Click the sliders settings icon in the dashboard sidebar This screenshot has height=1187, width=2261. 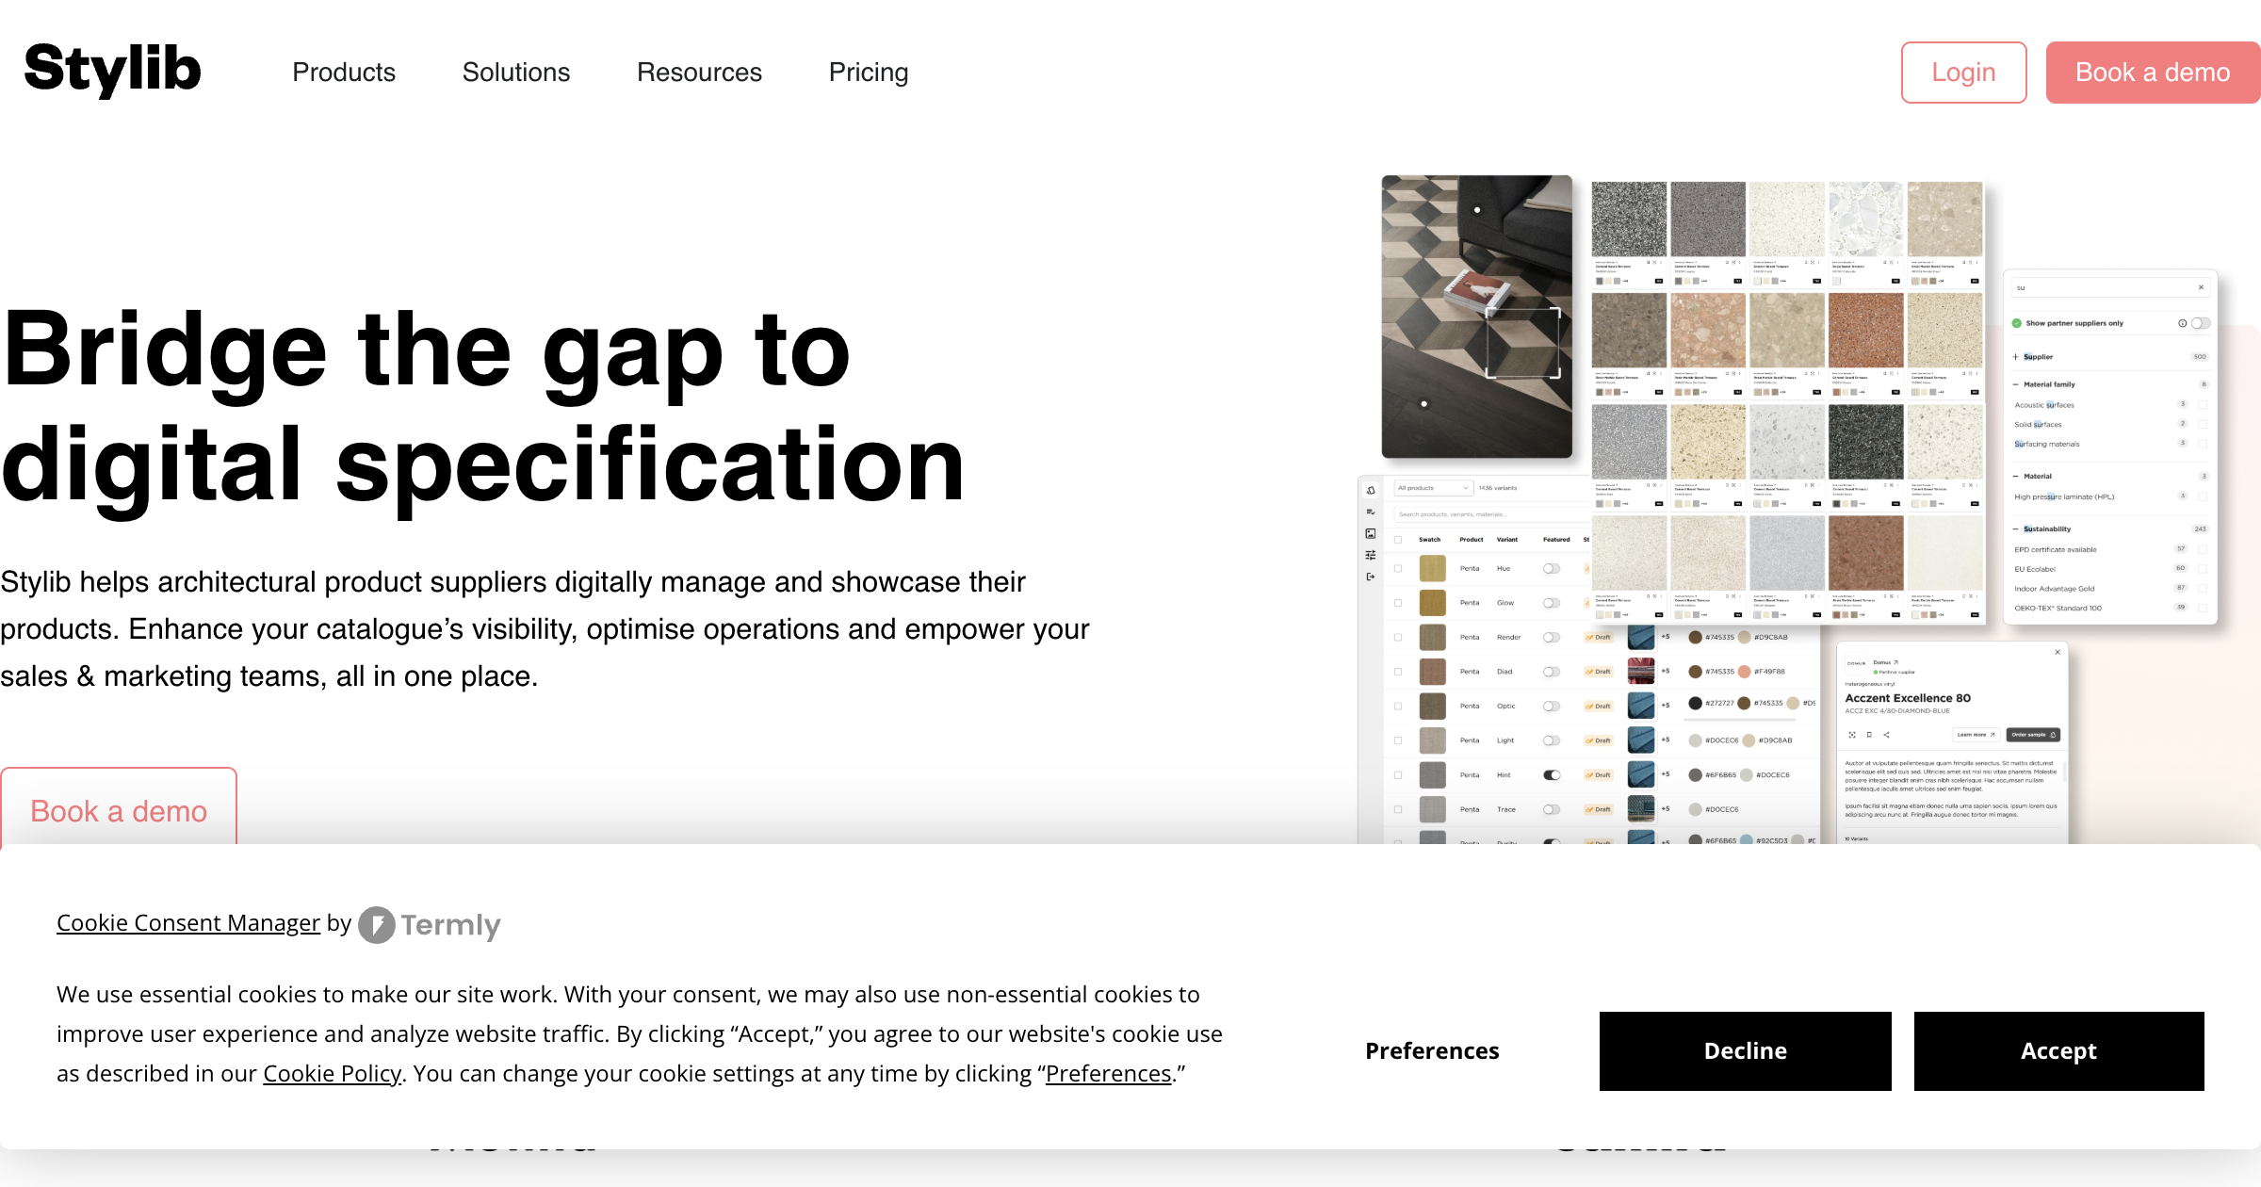pyautogui.click(x=1371, y=555)
